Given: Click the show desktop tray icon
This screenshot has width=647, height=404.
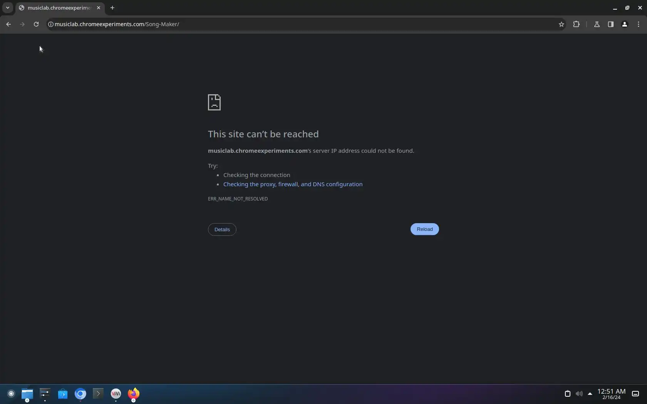Looking at the screenshot, I should (635, 394).
